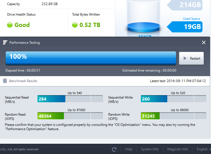Click the 'Up to 97000' text
The width and height of the screenshot is (211, 154).
[76, 110]
